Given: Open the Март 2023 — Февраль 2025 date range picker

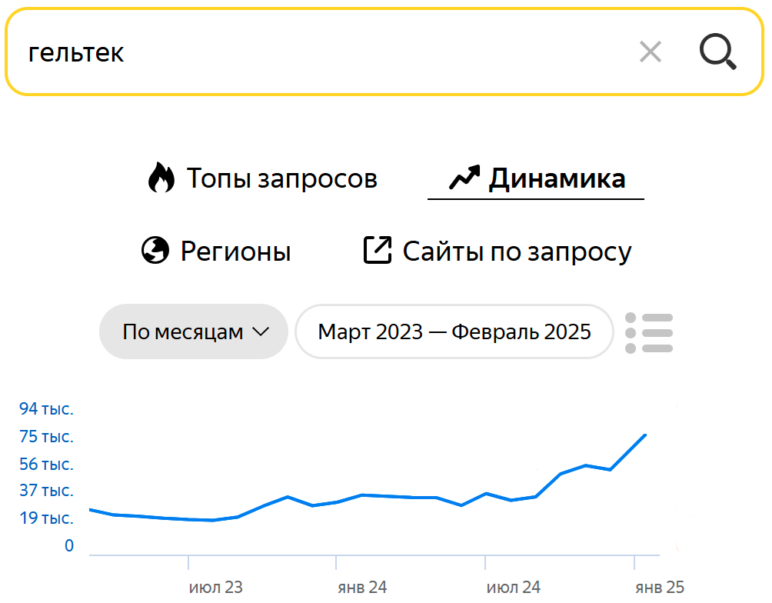Looking at the screenshot, I should click(454, 331).
